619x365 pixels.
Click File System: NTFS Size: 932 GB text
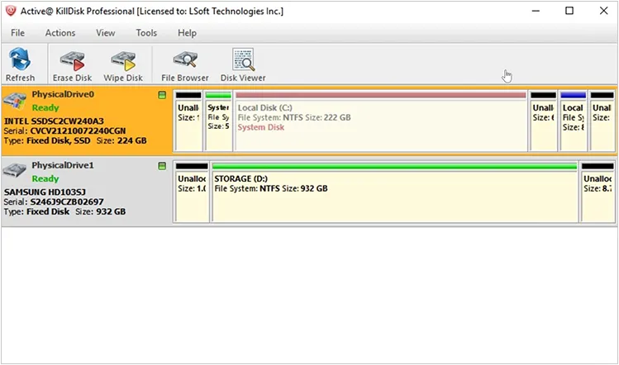point(271,188)
